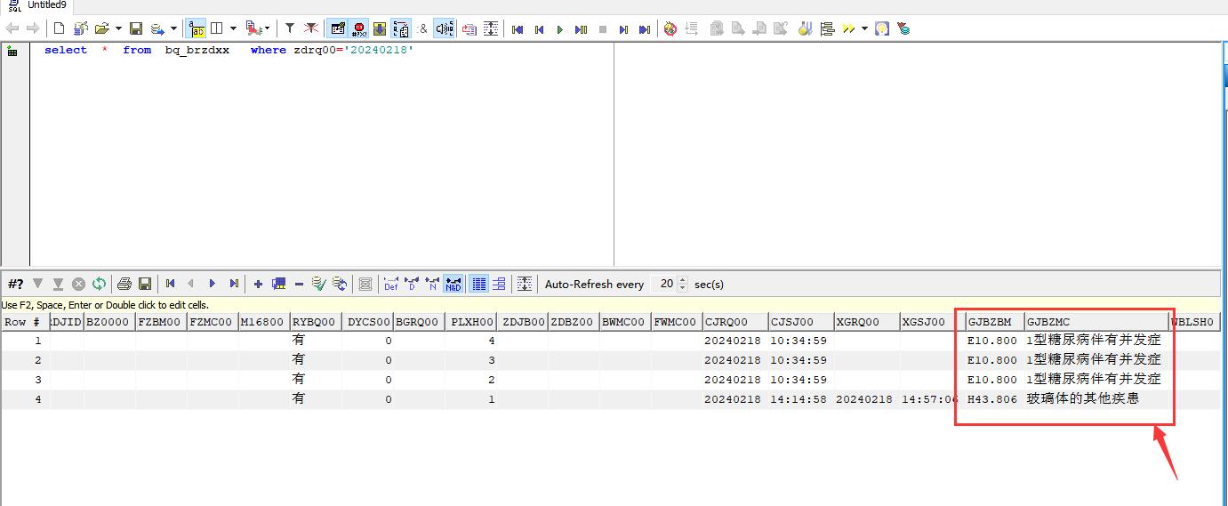Go to the last record in the grid
The width and height of the screenshot is (1228, 506).
coord(234,284)
